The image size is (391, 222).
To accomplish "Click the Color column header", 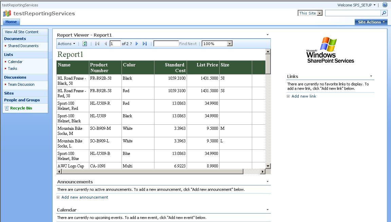I will tap(138, 67).
